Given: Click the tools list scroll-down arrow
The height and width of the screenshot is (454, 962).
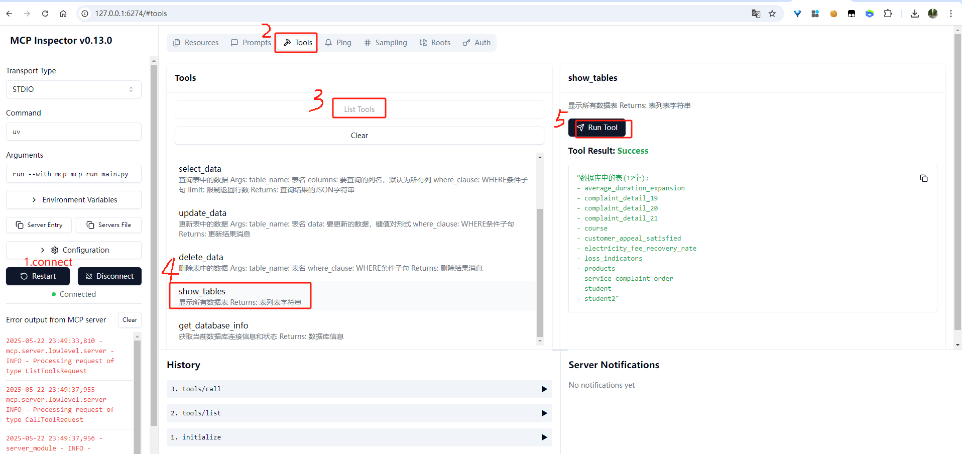Looking at the screenshot, I should click(540, 341).
